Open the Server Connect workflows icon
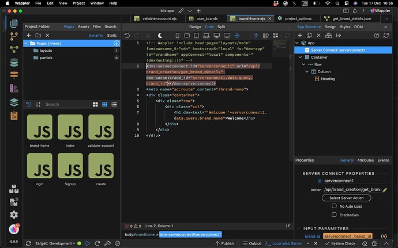Viewport: 398px width, 248px height. tap(14, 49)
